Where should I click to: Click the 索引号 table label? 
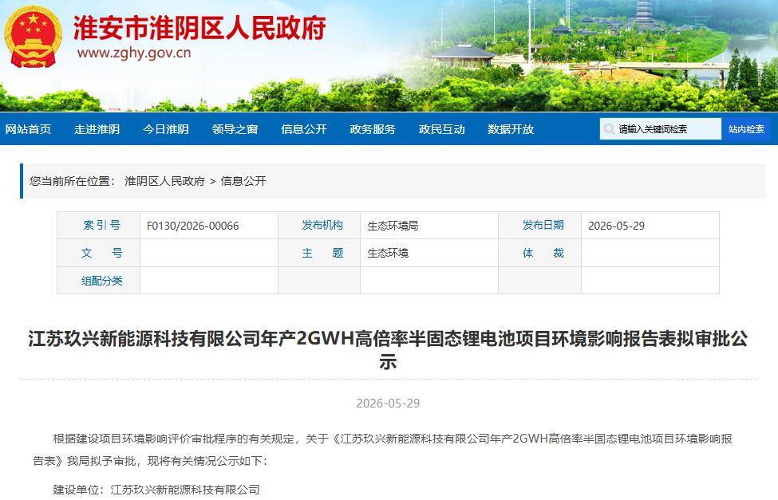[x=101, y=225]
